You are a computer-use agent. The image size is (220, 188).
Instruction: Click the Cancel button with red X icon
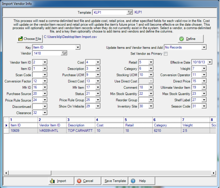coord(84,181)
